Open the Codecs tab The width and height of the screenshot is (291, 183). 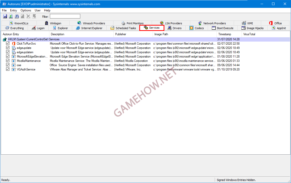197,28
